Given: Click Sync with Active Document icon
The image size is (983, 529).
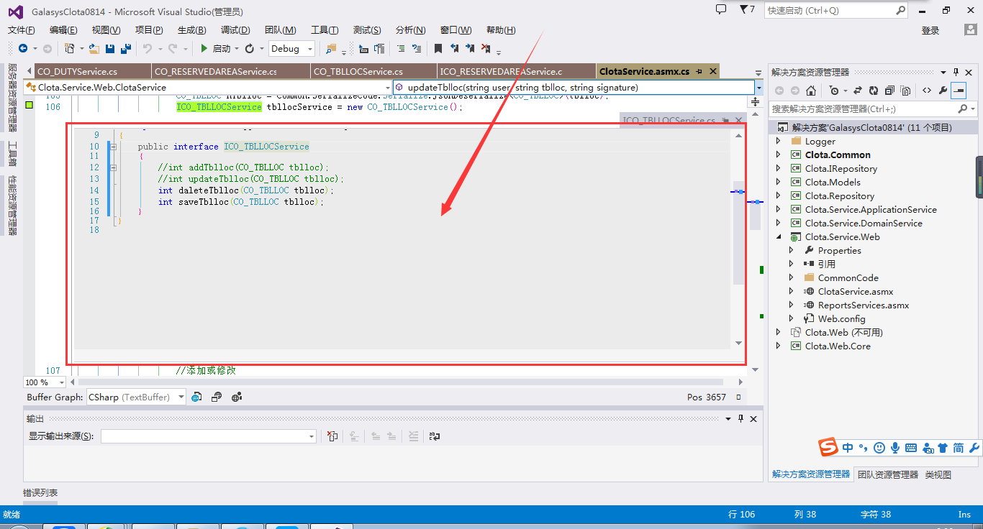Looking at the screenshot, I should click(x=858, y=91).
